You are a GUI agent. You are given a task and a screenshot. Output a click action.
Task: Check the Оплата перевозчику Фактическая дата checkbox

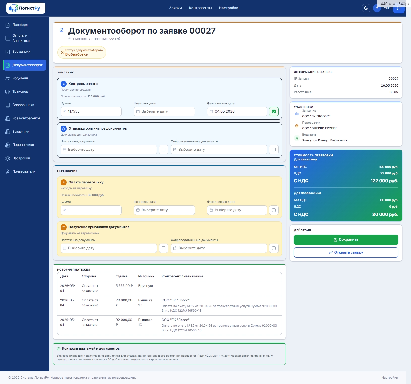274,210
